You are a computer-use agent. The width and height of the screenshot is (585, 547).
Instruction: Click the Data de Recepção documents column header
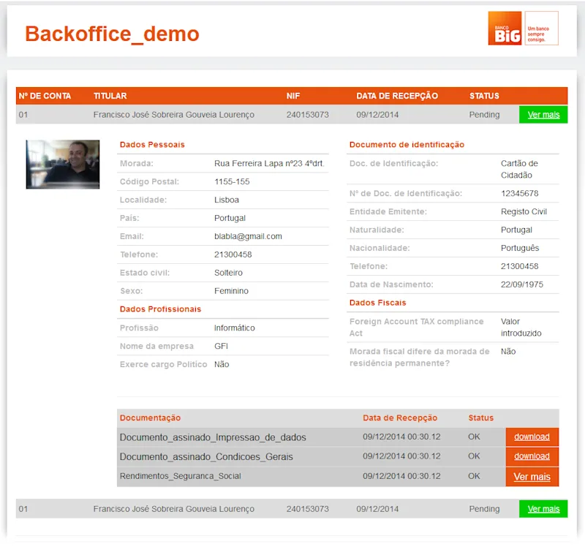pos(400,418)
